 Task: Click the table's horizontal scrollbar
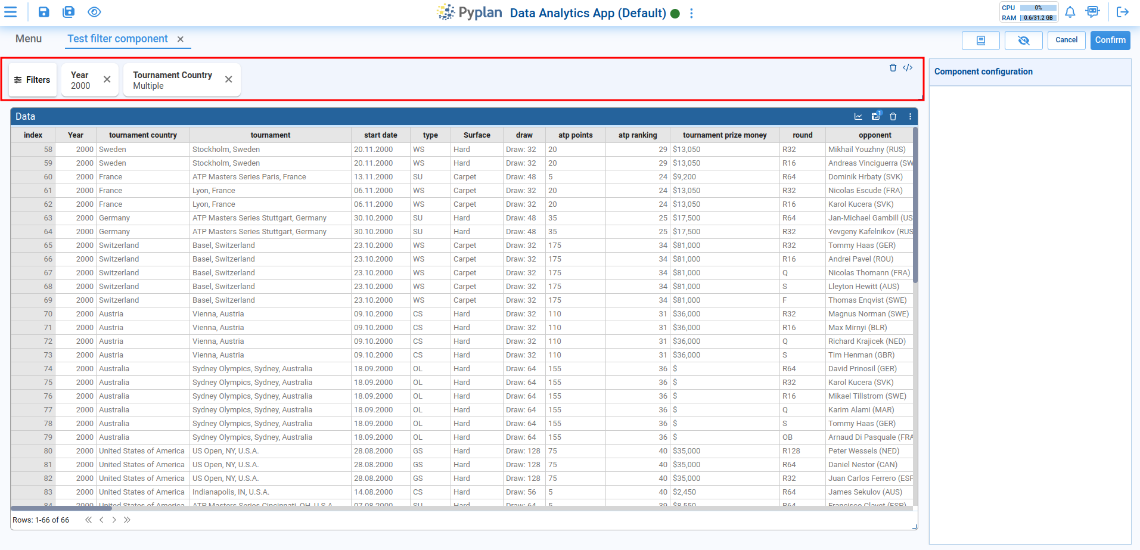(61, 508)
